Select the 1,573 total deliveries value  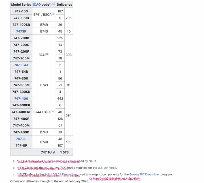[64, 152]
